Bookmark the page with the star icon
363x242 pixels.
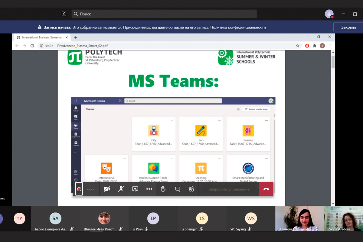click(x=298, y=46)
